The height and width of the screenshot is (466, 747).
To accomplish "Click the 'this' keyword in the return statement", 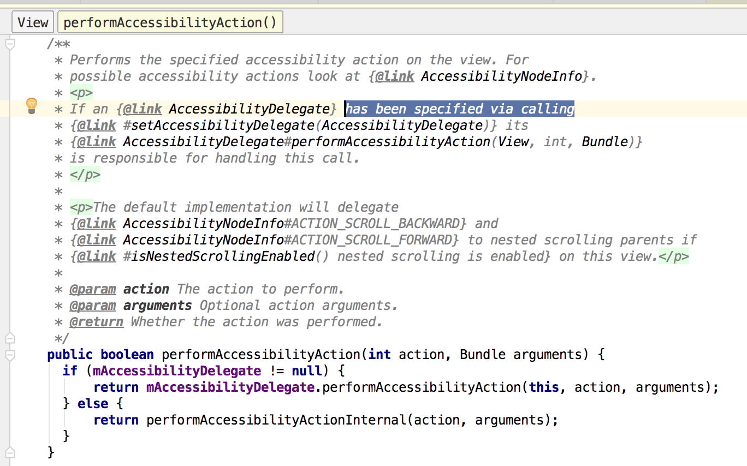I will coord(544,387).
